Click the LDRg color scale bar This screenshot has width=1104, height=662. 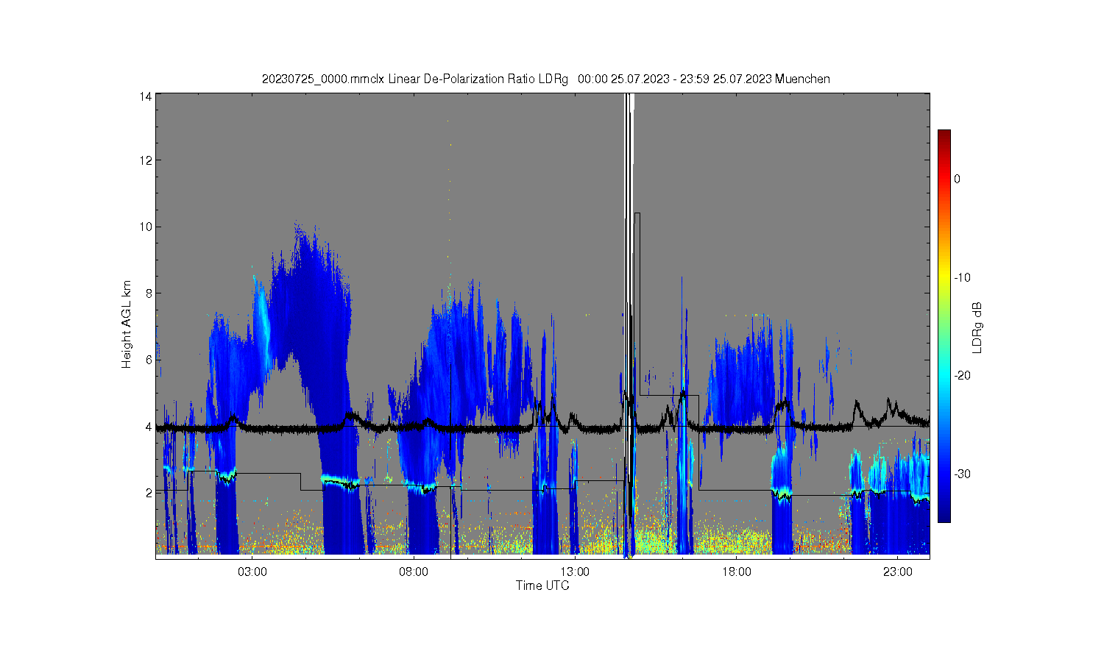tap(944, 326)
